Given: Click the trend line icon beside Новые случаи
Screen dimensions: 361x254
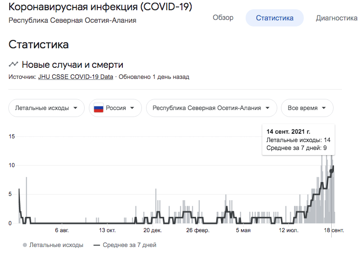Looking at the screenshot, I should click(x=13, y=65).
